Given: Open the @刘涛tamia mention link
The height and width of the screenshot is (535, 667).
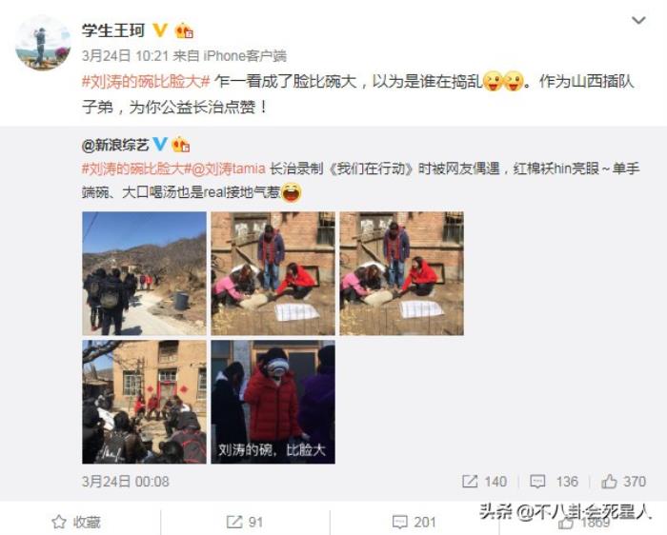Looking at the screenshot, I should tap(229, 168).
